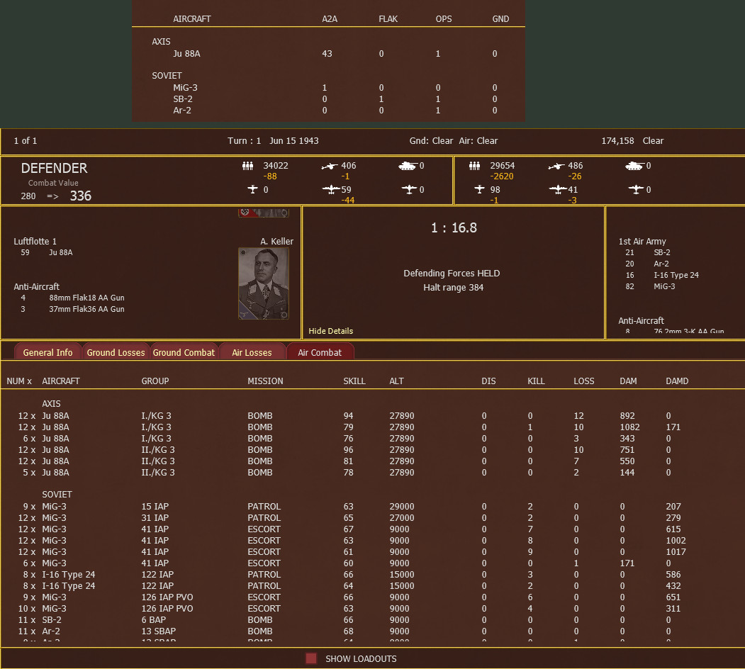
Task: Click the FLAK column header in losses summary
Action: pos(388,19)
